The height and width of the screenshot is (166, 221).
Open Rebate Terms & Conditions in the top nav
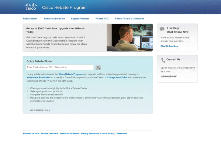coord(129,19)
